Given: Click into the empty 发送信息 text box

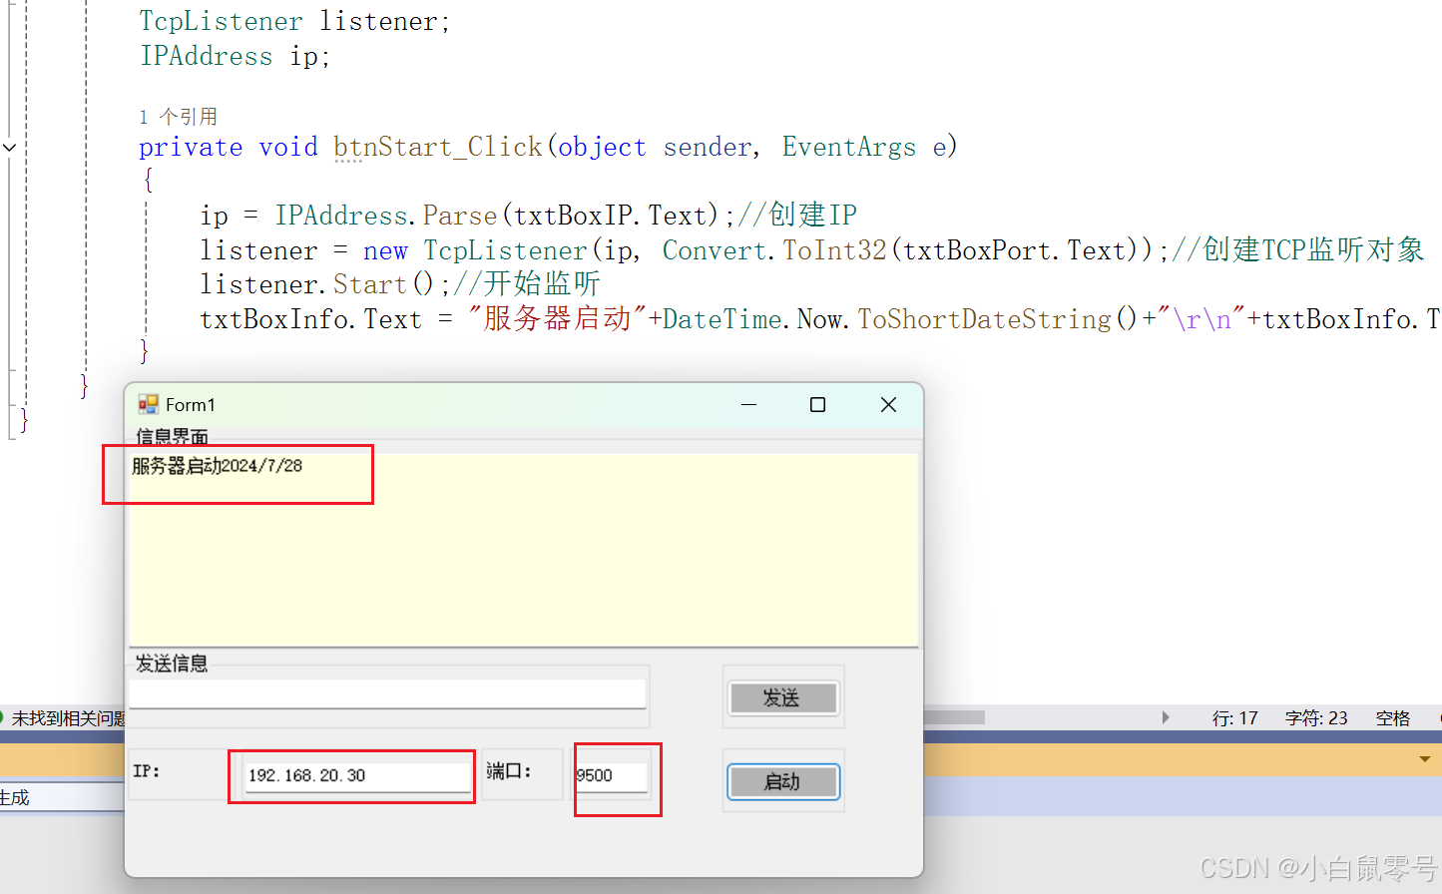Looking at the screenshot, I should (x=387, y=693).
